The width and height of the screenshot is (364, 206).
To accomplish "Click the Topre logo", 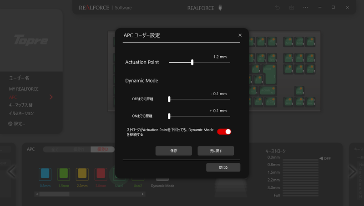I will (31, 40).
